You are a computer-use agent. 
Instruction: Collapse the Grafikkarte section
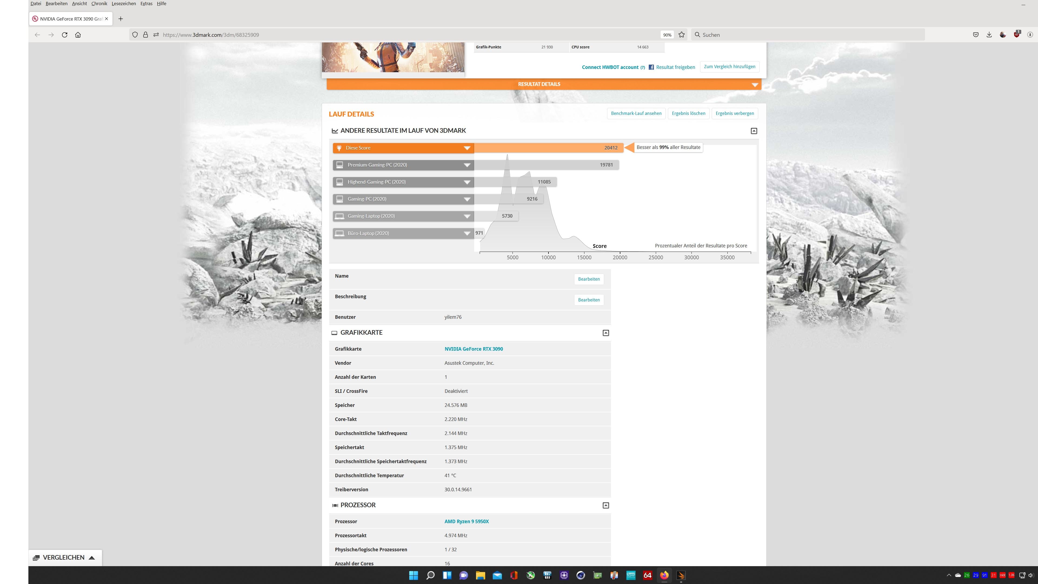point(605,333)
